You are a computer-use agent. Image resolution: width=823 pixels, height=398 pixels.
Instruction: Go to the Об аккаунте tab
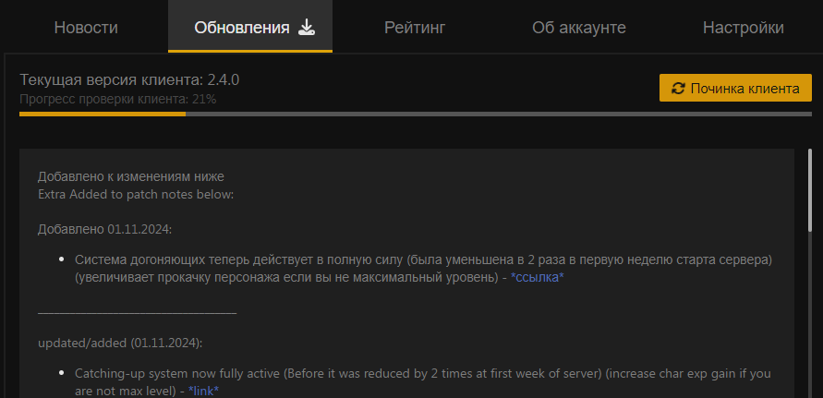click(579, 27)
